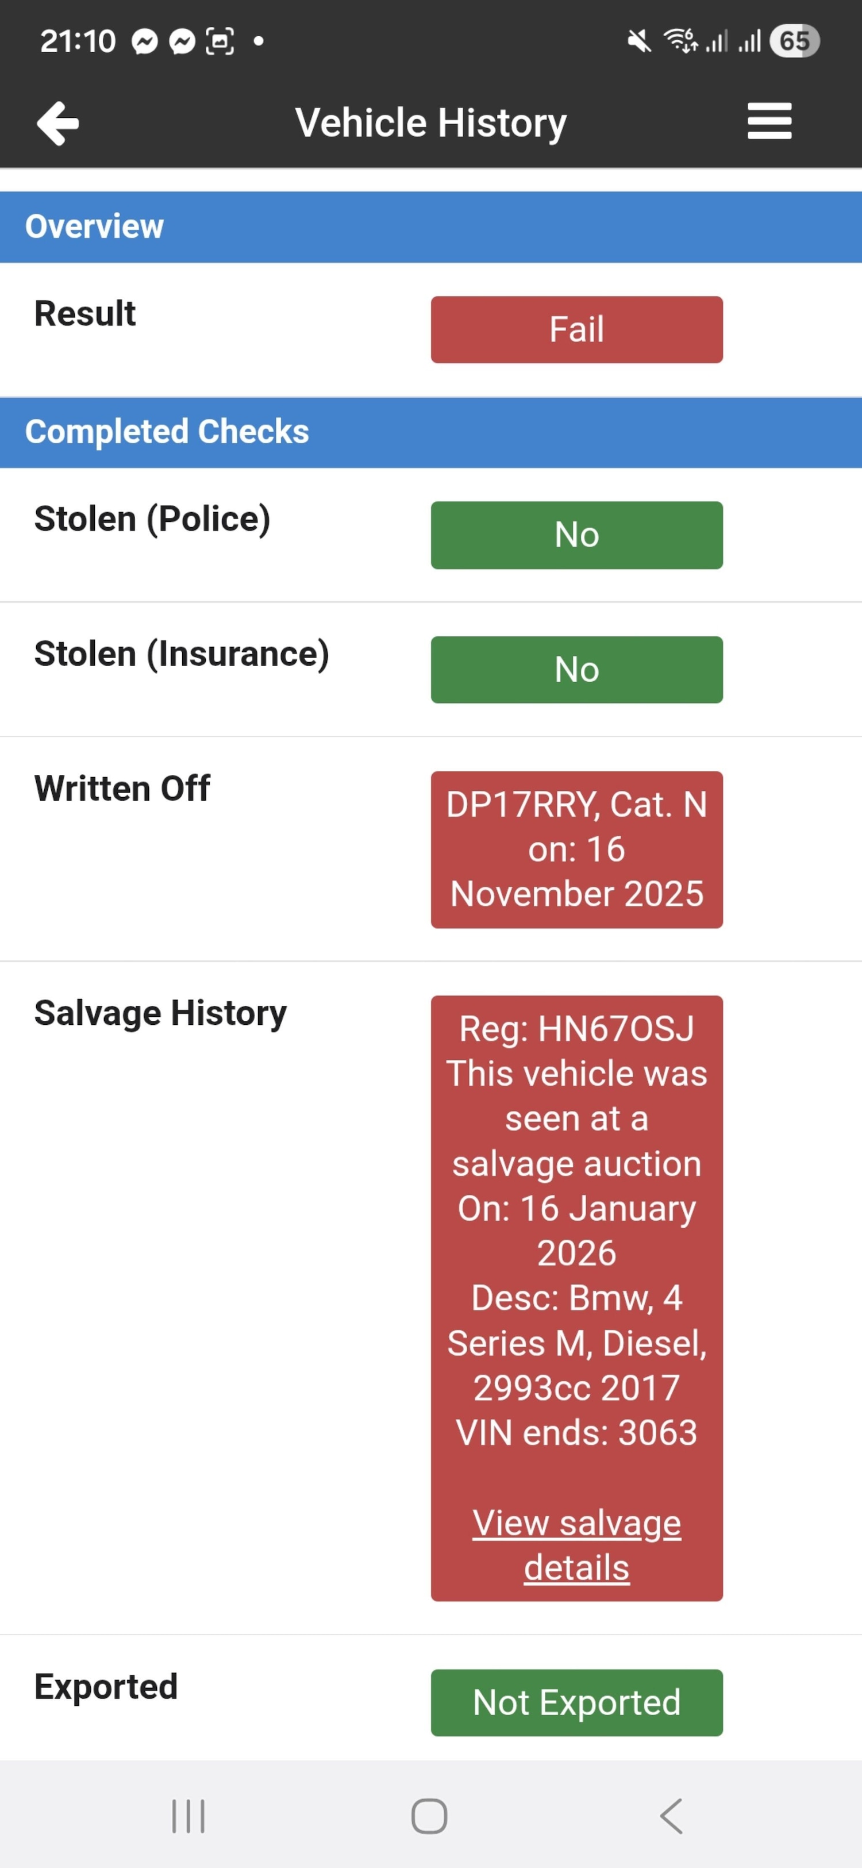This screenshot has width=862, height=1868.
Task: Tap the Android recent apps button
Action: tap(188, 1816)
